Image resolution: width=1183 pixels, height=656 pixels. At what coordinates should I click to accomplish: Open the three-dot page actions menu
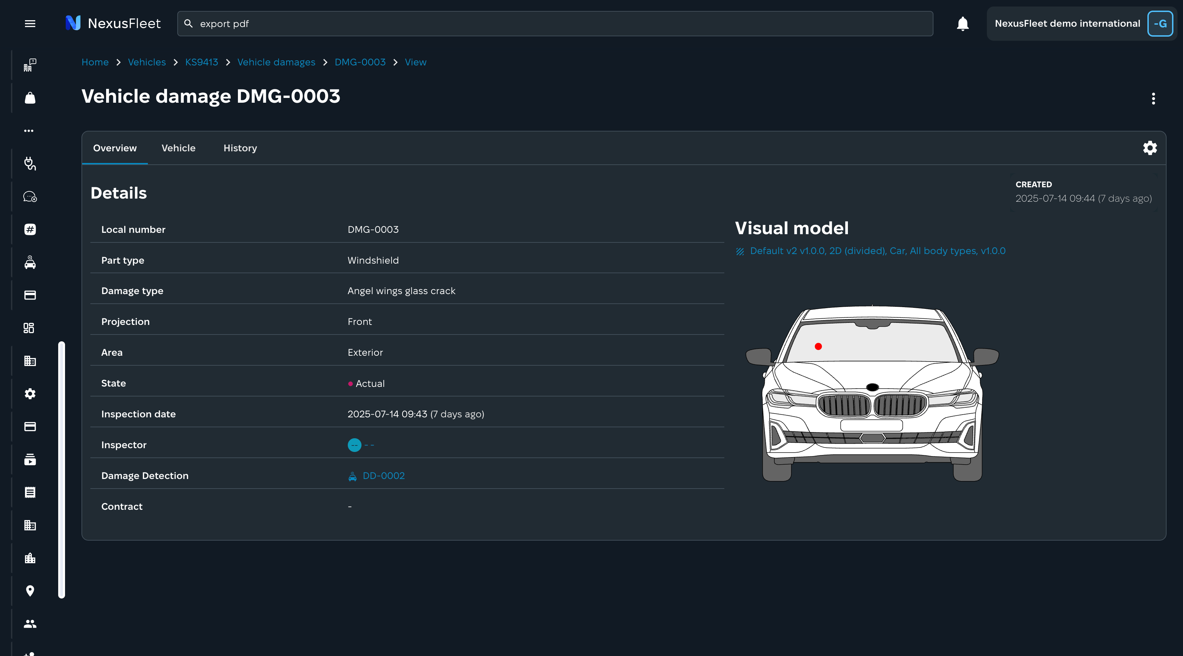tap(1153, 98)
